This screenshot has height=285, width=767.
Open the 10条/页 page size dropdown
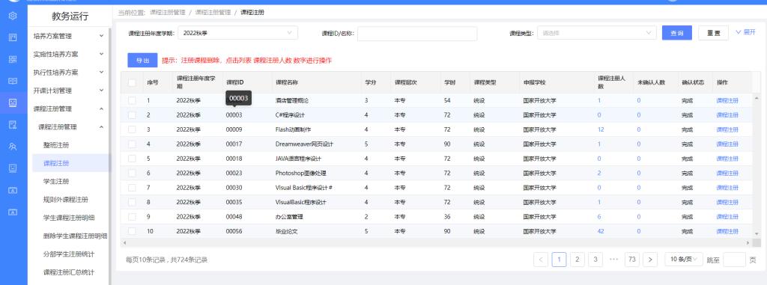[683, 260]
